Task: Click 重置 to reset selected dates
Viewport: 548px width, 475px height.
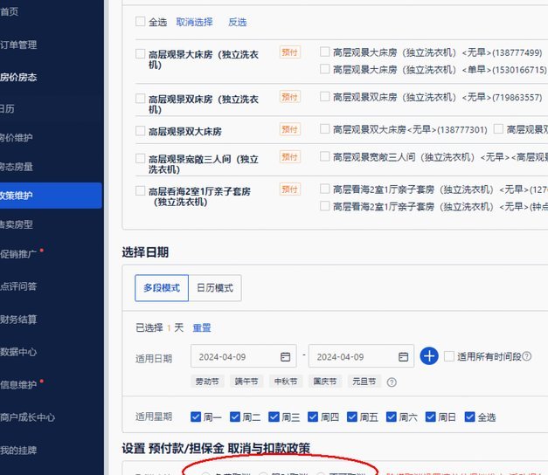Action: [x=202, y=327]
